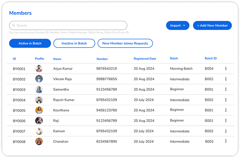The image size is (240, 158).
Task: Focus the member search field
Action: click(x=71, y=26)
